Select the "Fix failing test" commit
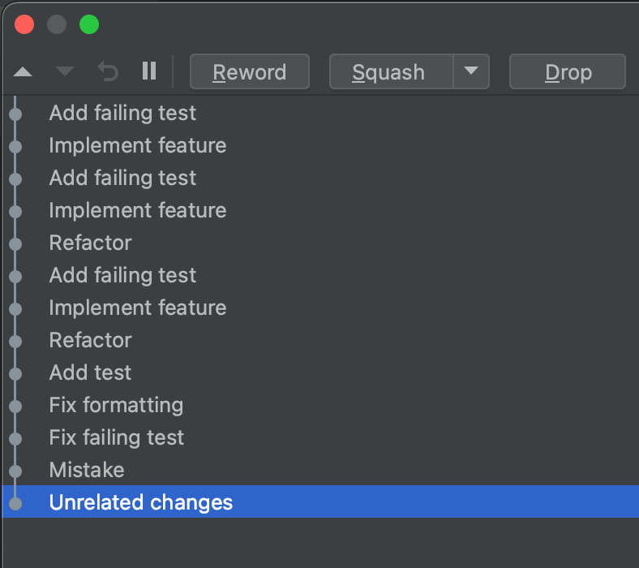The height and width of the screenshot is (568, 639). click(117, 437)
